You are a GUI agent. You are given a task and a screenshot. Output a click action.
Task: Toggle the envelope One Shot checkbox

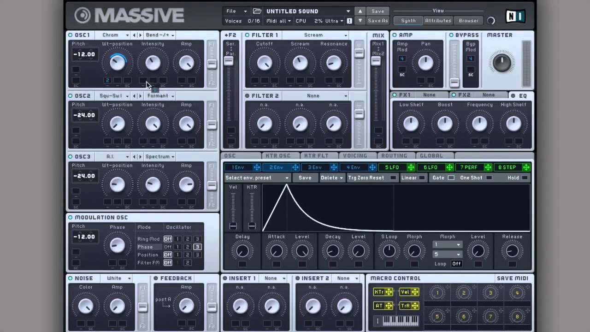click(x=489, y=178)
